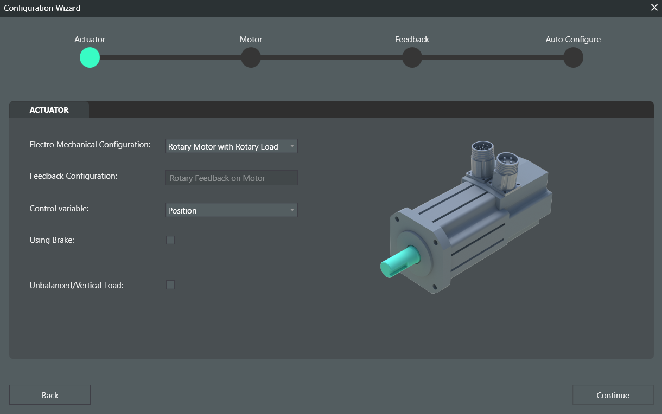Click the Actuator step label

click(x=90, y=40)
